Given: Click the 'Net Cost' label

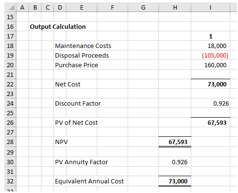Looking at the screenshot, I should tap(67, 84).
